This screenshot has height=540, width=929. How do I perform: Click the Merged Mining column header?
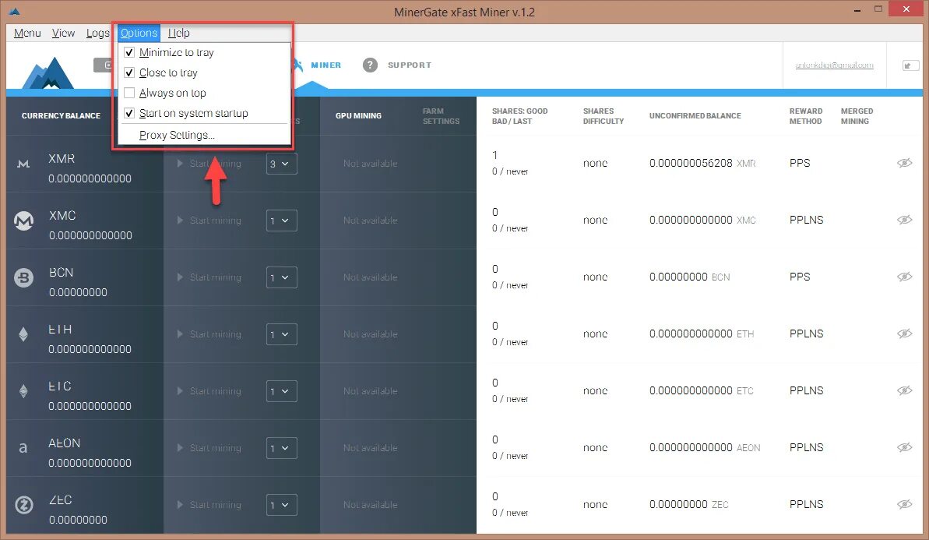coord(857,115)
